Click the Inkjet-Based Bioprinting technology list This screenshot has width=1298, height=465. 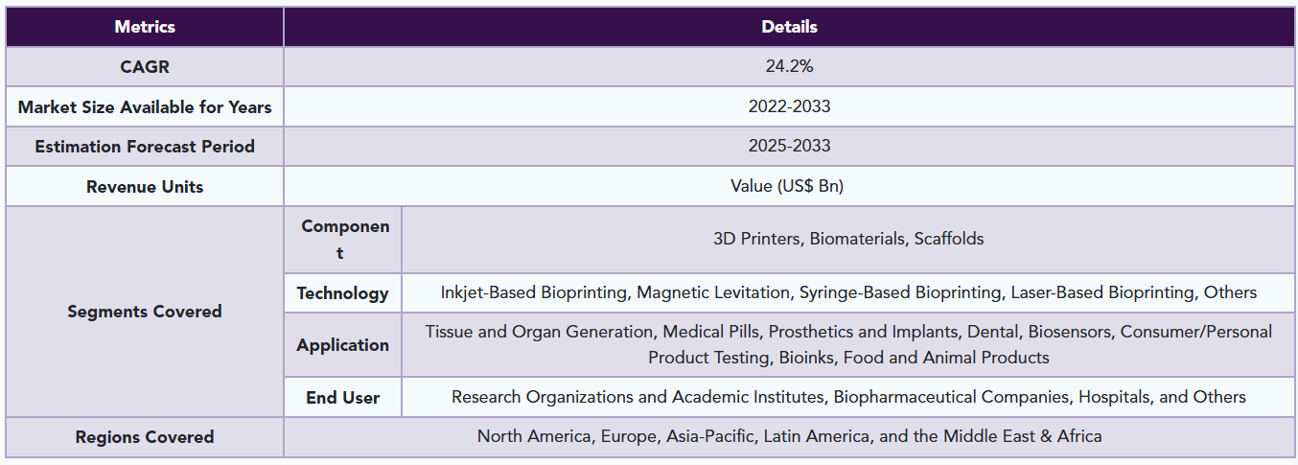848,293
